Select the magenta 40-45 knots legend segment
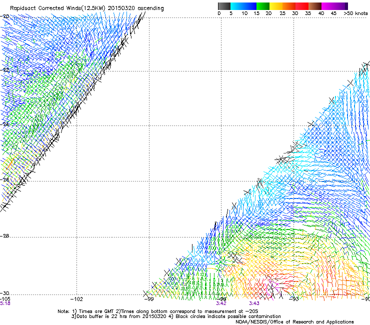This screenshot has width=370, height=325. (328, 6)
